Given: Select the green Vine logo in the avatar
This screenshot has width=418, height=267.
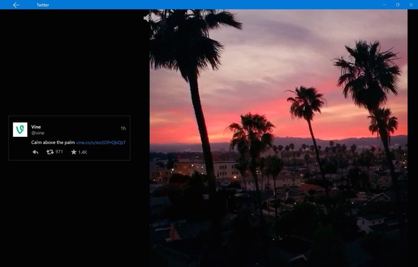Looking at the screenshot, I should coord(20,129).
